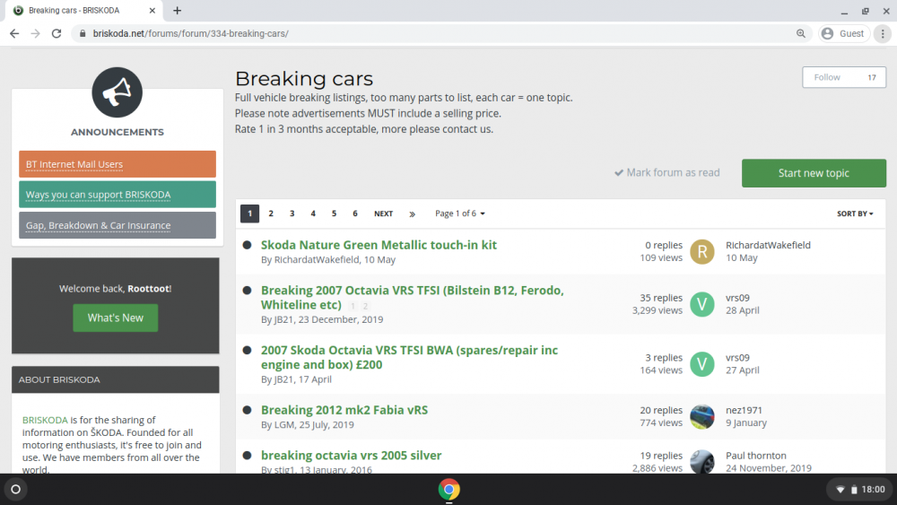897x505 pixels.
Task: Open the zoom magnifier icon in address bar
Action: tap(801, 34)
